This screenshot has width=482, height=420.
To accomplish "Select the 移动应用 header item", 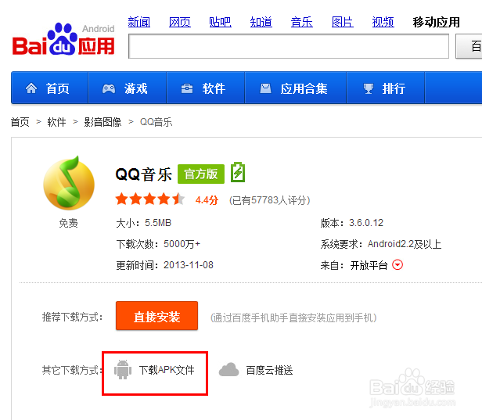I will tap(436, 22).
